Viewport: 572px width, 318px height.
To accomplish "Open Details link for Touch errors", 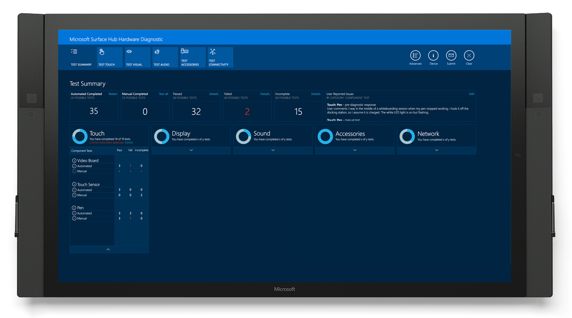I will (x=129, y=143).
